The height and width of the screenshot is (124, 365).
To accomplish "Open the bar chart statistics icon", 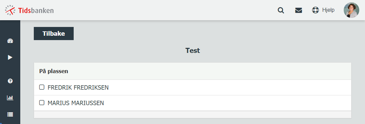I will tap(10, 98).
